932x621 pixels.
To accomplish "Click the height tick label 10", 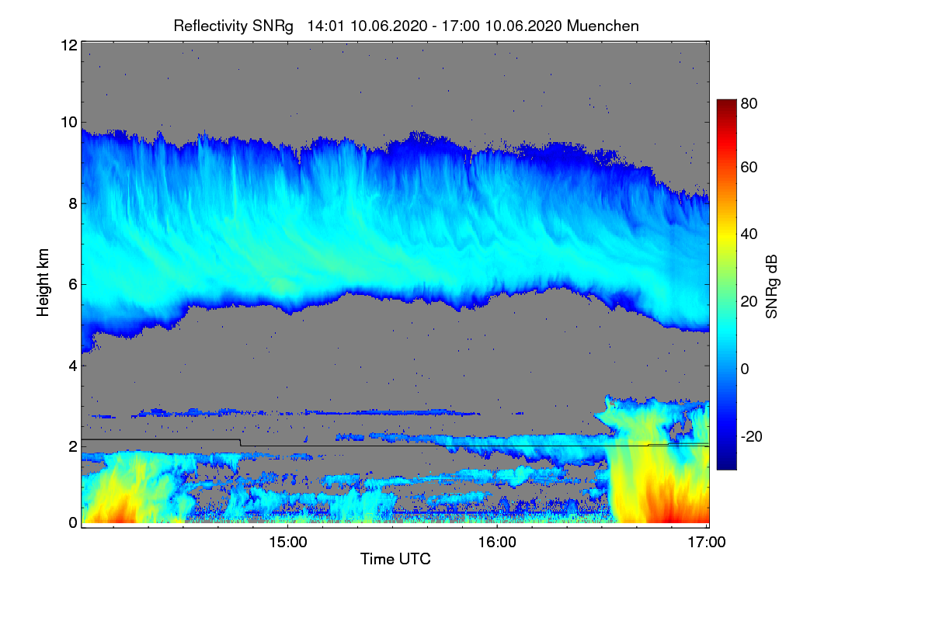I will tap(68, 122).
